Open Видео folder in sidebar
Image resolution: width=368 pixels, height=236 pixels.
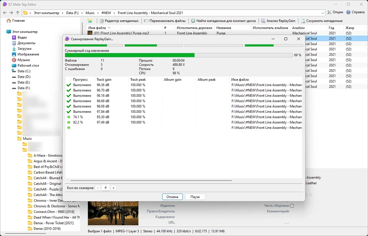coord(20,37)
